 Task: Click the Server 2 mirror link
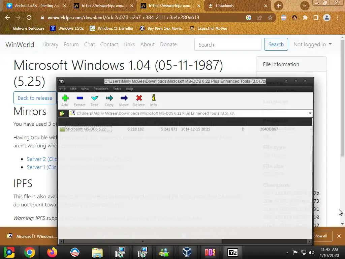point(41,159)
